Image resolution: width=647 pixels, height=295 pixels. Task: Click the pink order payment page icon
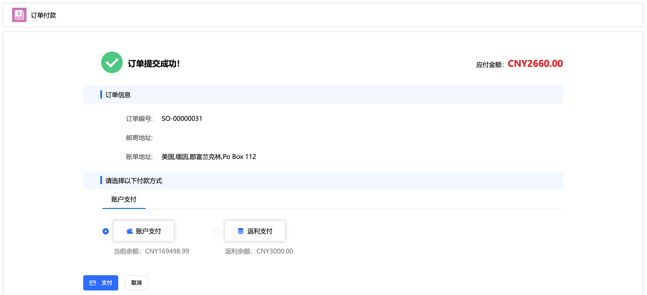(x=19, y=15)
